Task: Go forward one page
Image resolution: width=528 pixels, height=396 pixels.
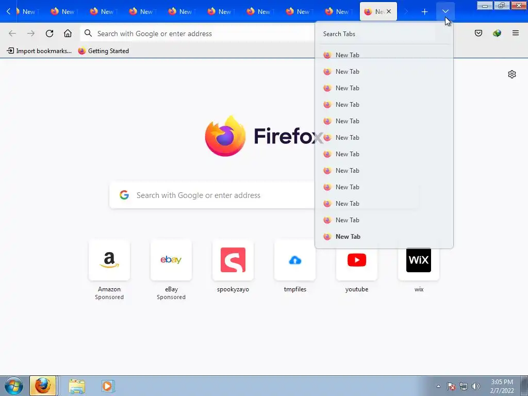Action: [31, 34]
